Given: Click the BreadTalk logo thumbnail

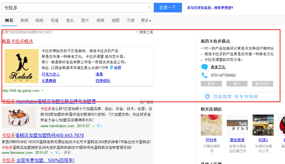Looking at the screenshot, I should tap(237, 125).
